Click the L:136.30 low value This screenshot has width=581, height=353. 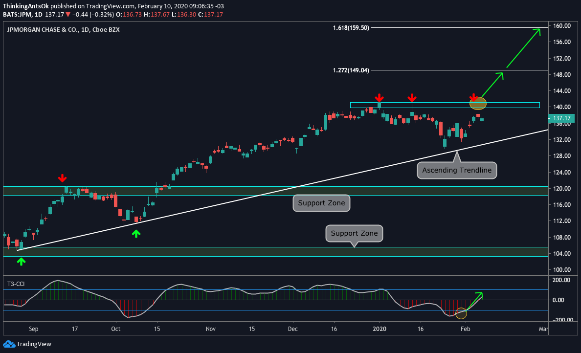[183, 15]
